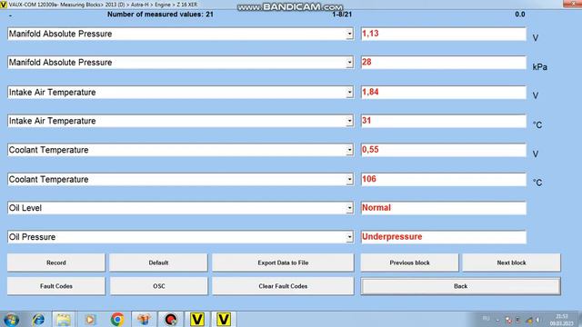The width and height of the screenshot is (582, 327).
Task: Open the Bandicam recorder taskbar icon
Action: point(171,320)
